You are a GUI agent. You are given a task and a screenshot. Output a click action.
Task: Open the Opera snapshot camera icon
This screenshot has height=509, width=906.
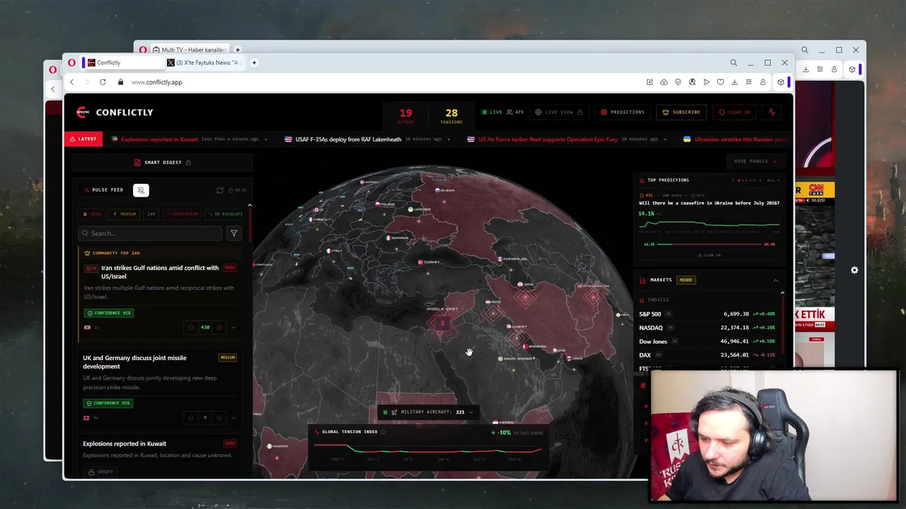click(x=664, y=82)
